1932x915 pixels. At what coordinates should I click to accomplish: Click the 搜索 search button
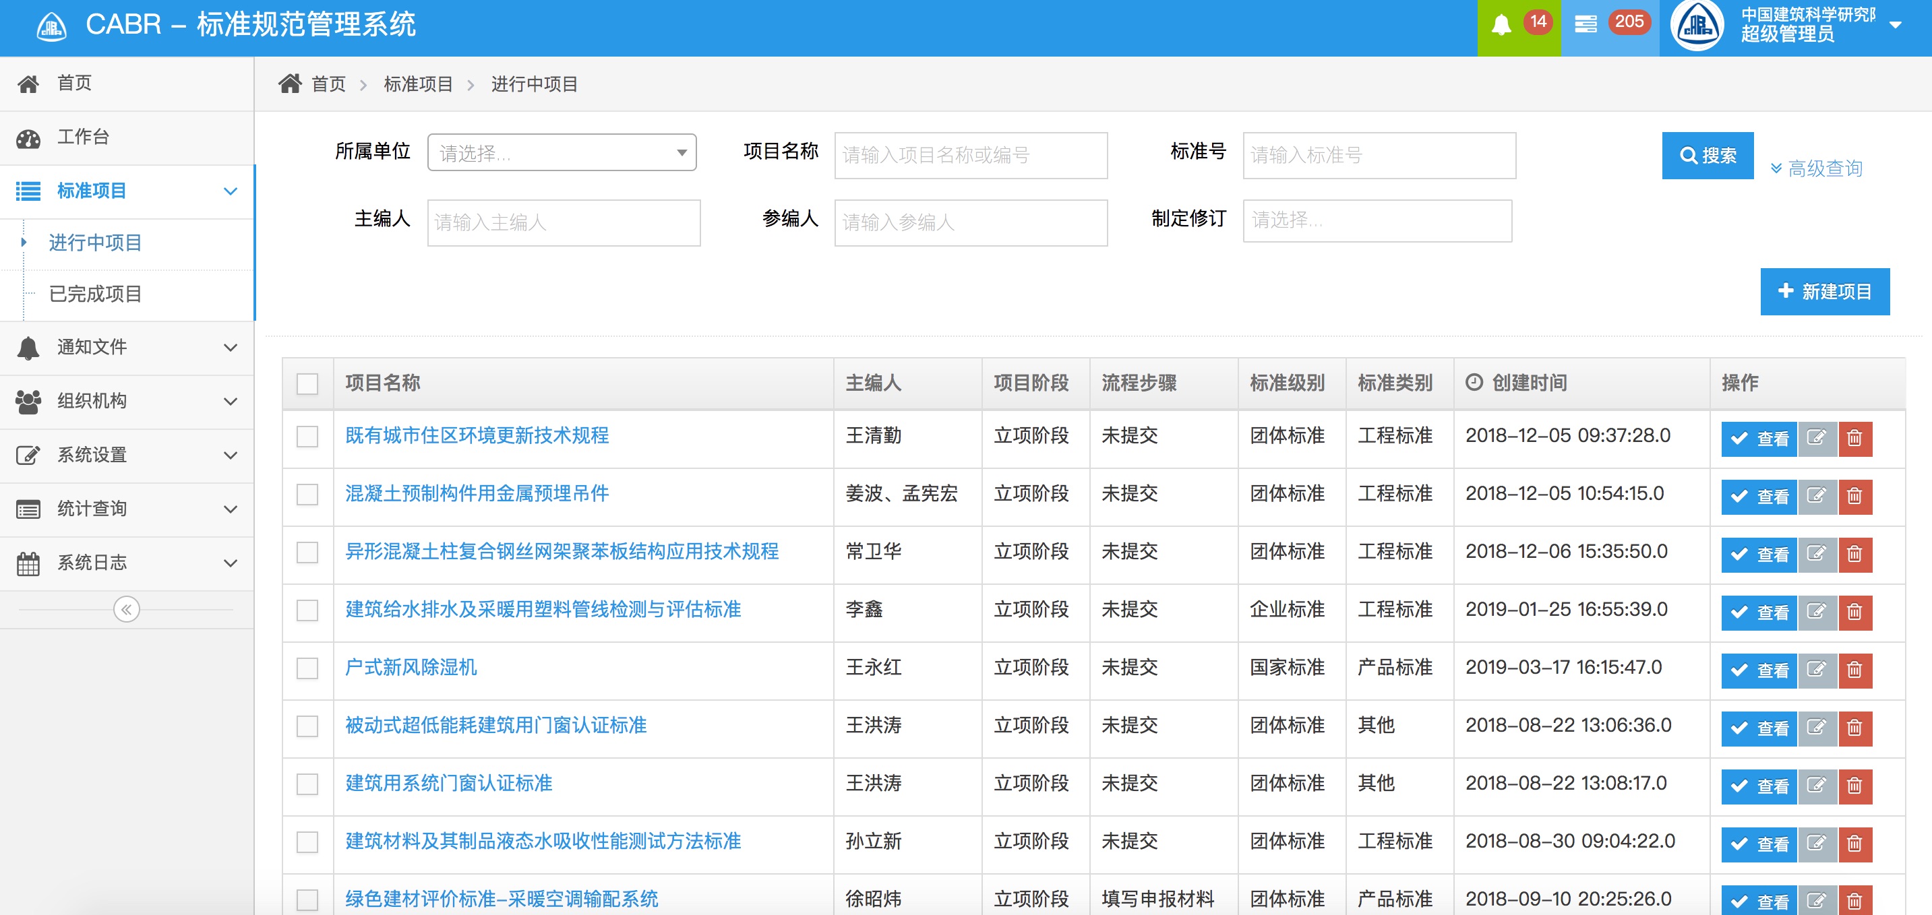click(x=1708, y=155)
